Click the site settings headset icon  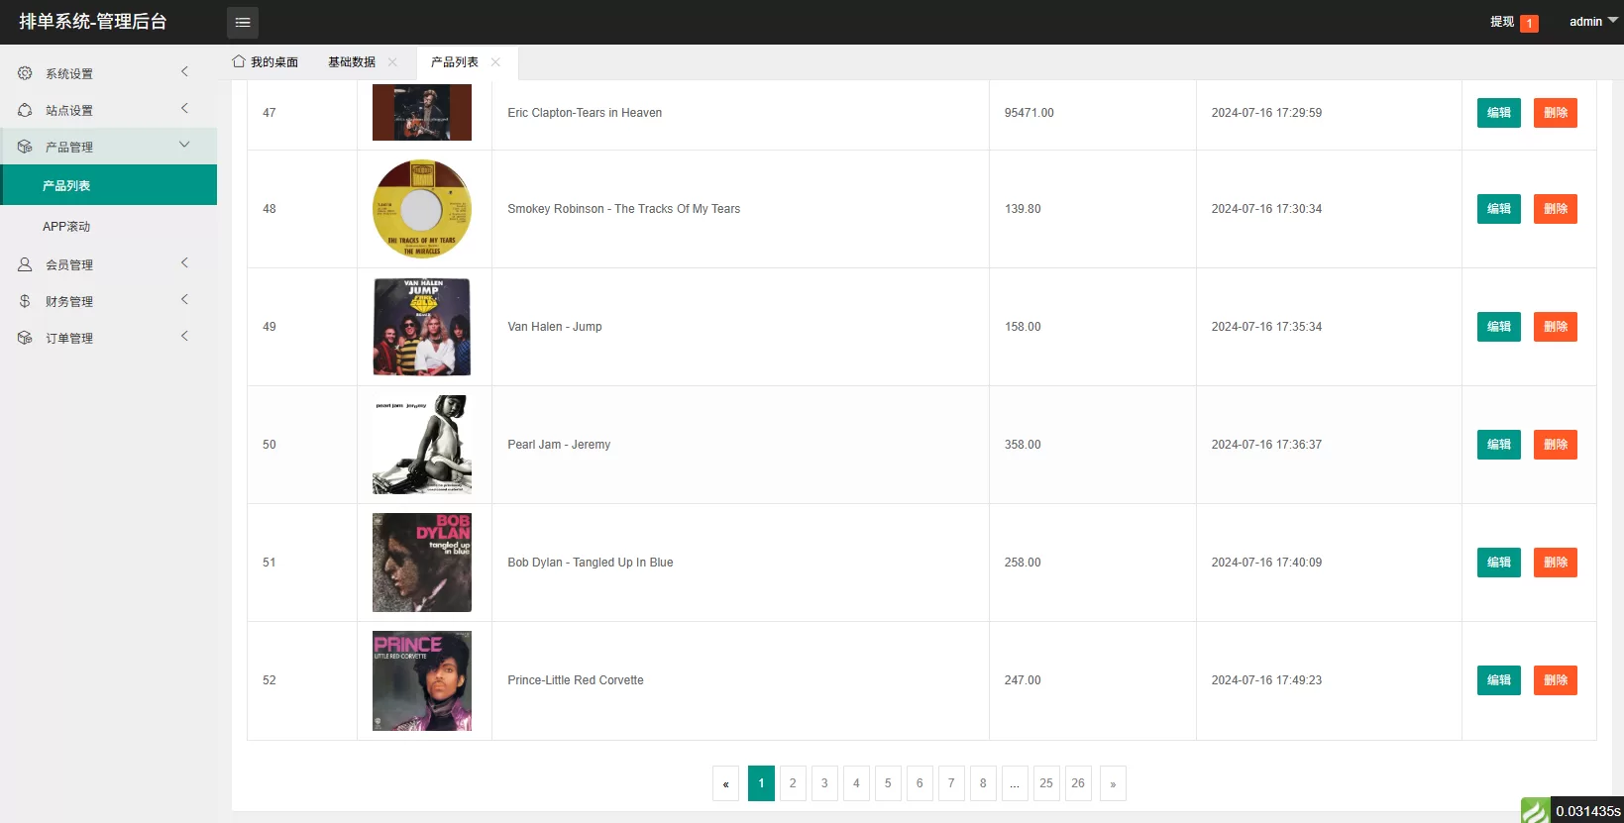point(25,110)
